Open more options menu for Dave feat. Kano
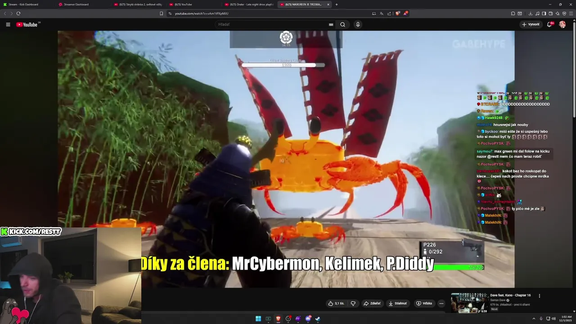Image resolution: width=576 pixels, height=324 pixels. tap(540, 296)
